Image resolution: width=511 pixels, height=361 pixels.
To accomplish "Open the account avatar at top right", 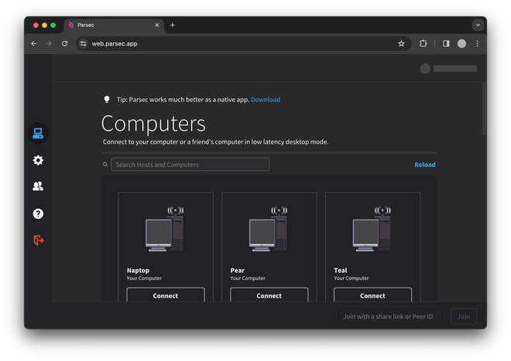I will click(x=424, y=68).
